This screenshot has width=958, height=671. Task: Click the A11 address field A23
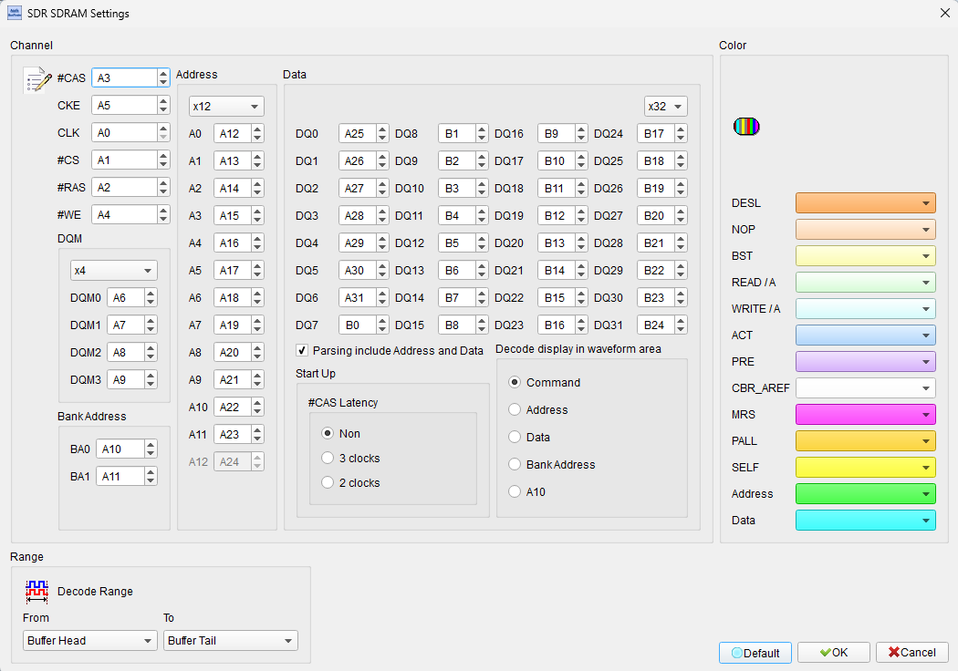pyautogui.click(x=232, y=435)
